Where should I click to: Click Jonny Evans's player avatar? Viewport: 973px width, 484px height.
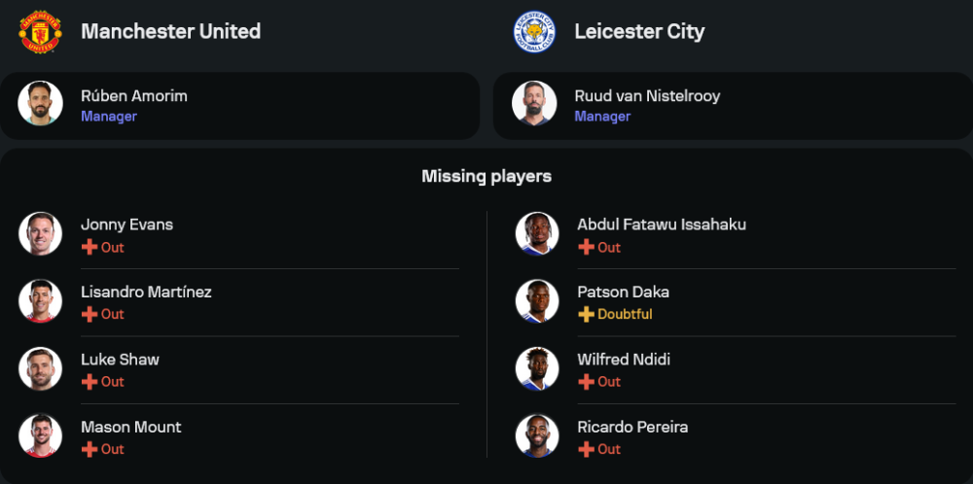pos(40,234)
